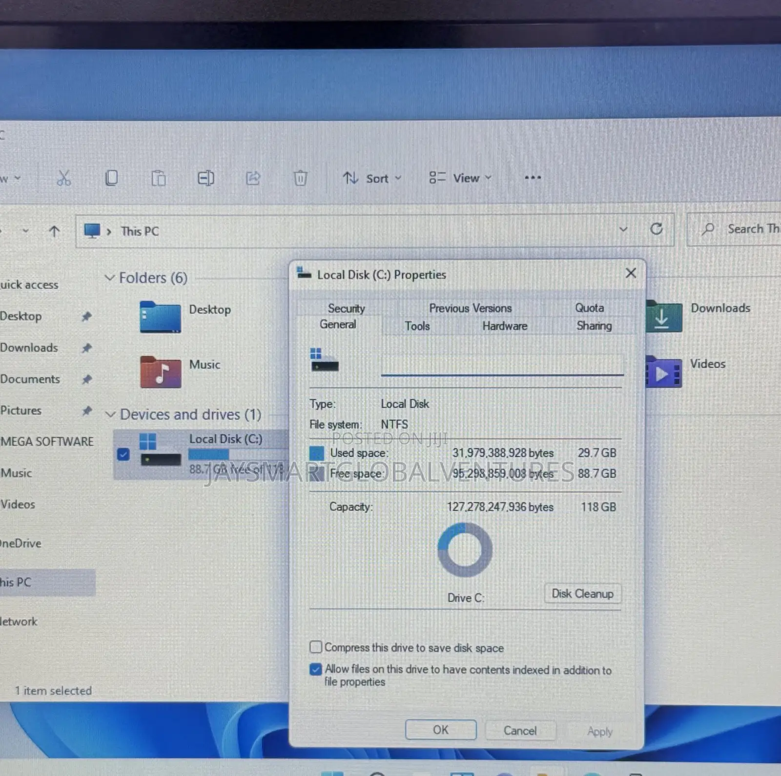Click This PC monitor icon in address bar

92,231
